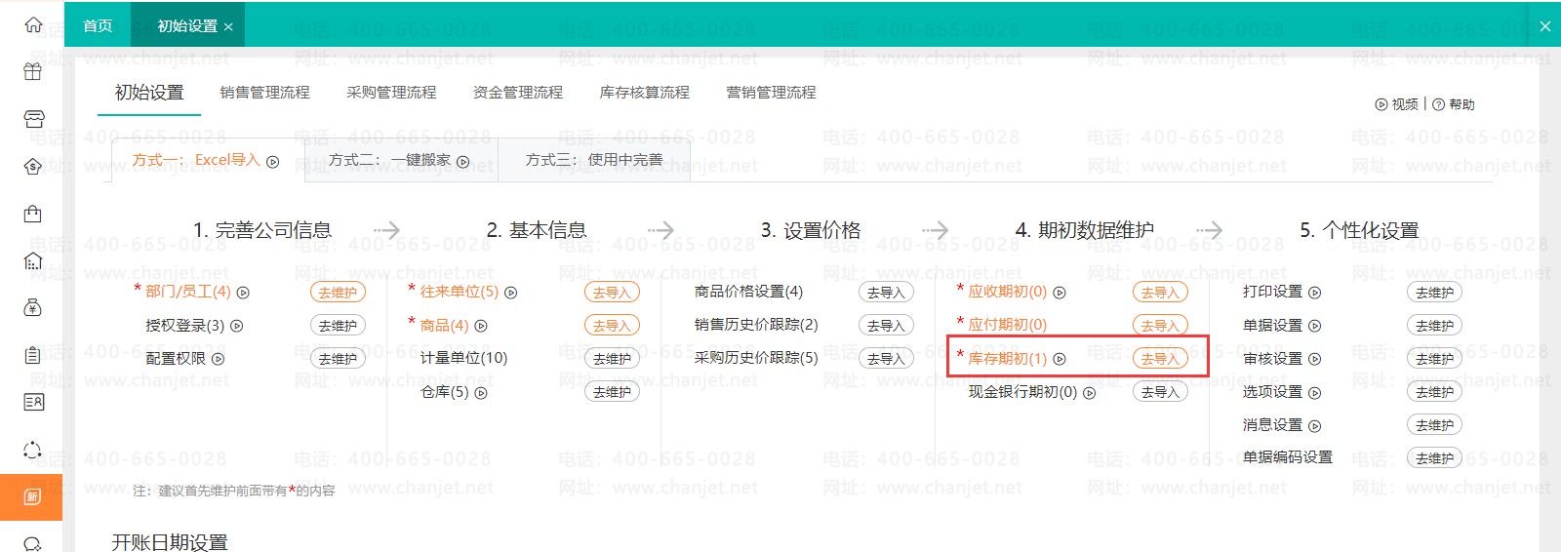Image resolution: width=1561 pixels, height=552 pixels.
Task: Select the shopping bag sidebar icon
Action: 33,214
